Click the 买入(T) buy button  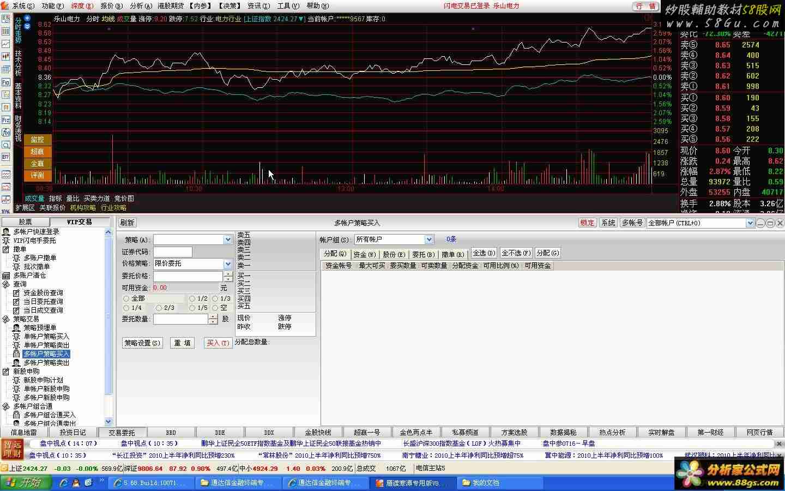pos(218,343)
